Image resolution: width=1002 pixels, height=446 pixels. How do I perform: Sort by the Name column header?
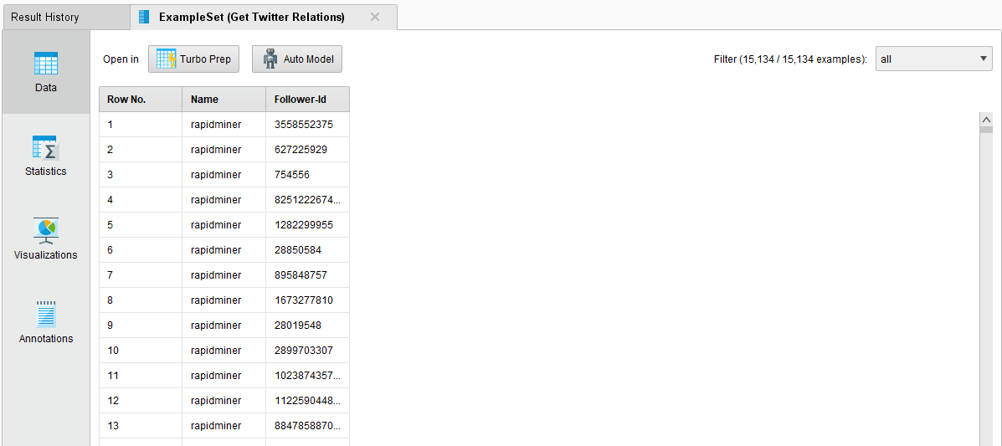coord(224,100)
